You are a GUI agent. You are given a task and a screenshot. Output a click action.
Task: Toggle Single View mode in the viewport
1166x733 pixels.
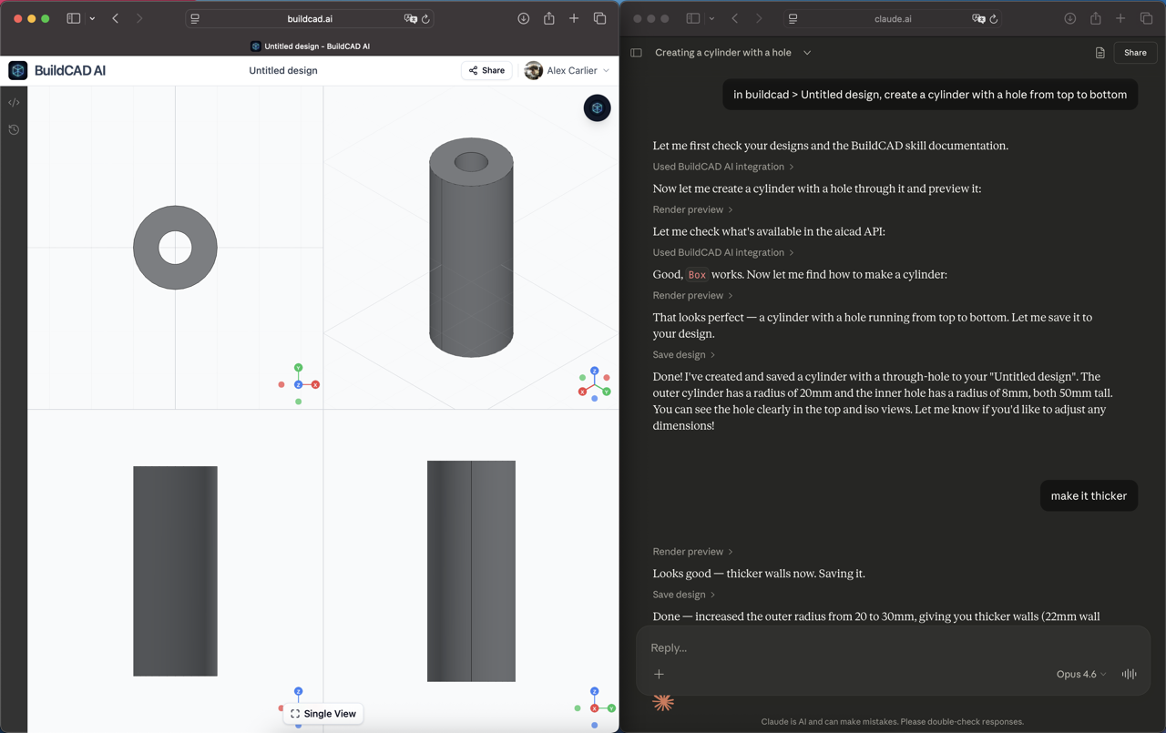322,714
